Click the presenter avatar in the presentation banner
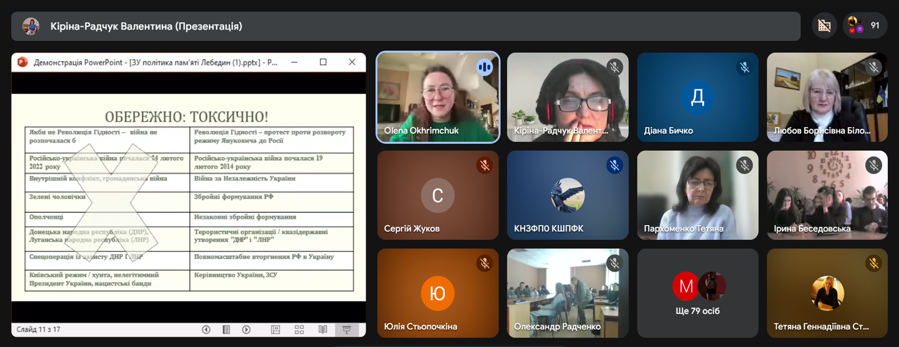Viewport: 899px width, 347px height. (x=31, y=26)
